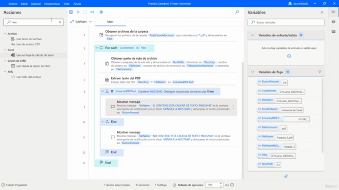Viewport: 339px width, 190px height.
Task: Select Extraer texto del PDF action
Action: 168,80
